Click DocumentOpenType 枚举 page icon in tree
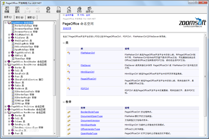This screenshot has width=209, height=139. click(13, 29)
